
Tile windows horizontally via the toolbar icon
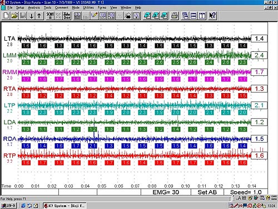click(193, 16)
